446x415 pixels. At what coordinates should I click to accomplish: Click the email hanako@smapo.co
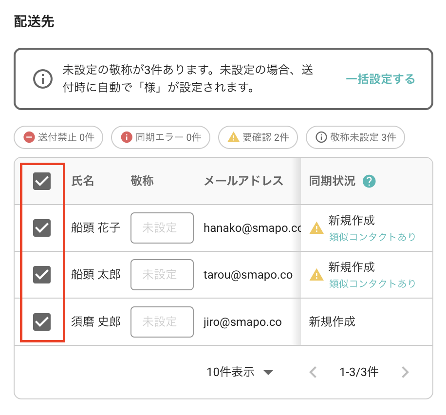tap(252, 228)
